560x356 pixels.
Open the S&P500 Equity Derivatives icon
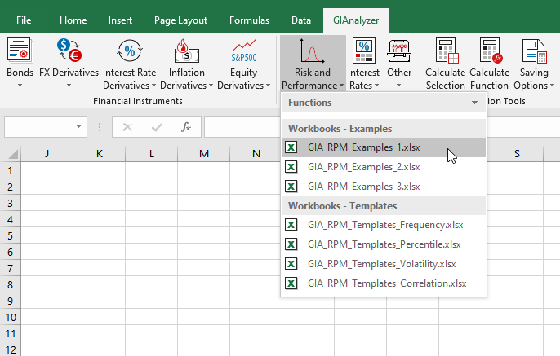click(244, 51)
